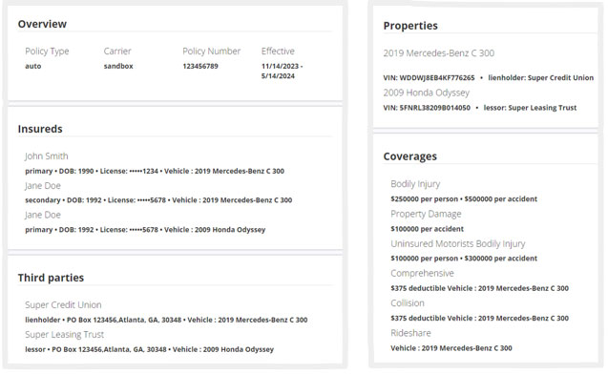Click the lessor PO Box address line
This screenshot has height=374, width=608.
pos(149,349)
